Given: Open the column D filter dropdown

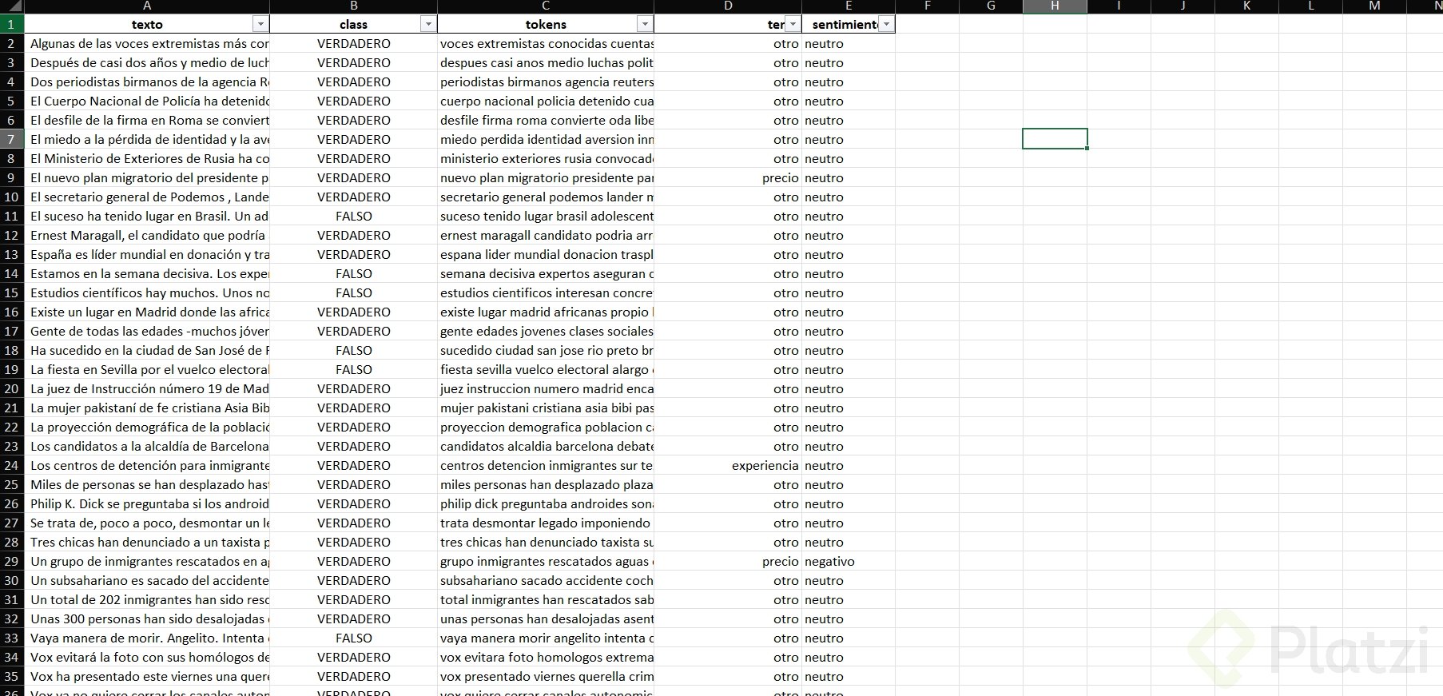Looking at the screenshot, I should [793, 24].
